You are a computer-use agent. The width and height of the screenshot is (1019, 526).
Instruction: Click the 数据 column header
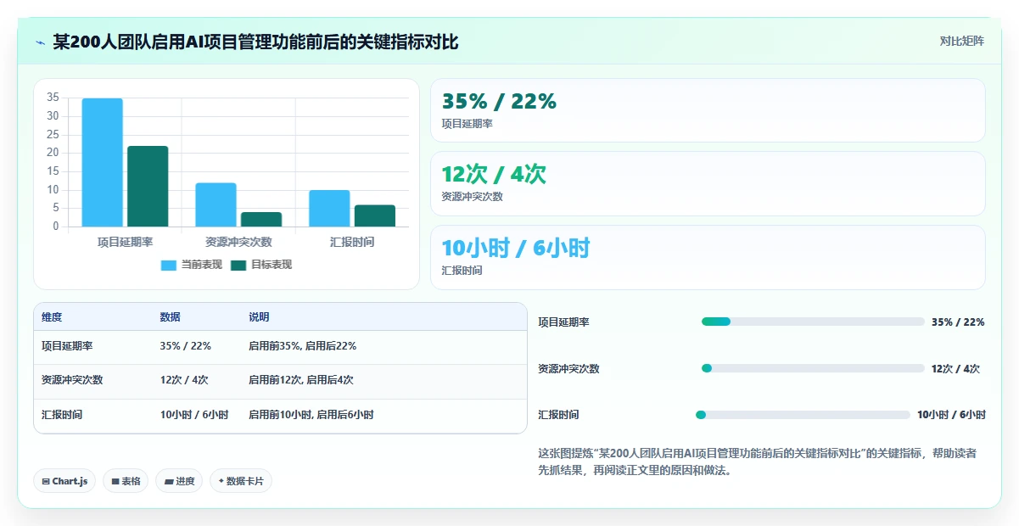point(170,317)
